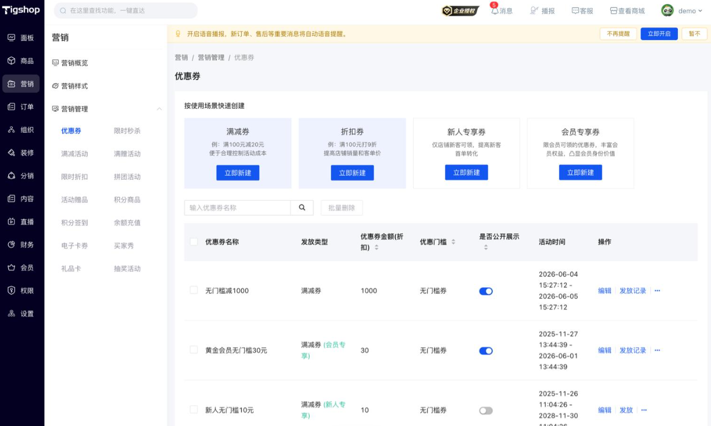Open 直播 section in sidebar
This screenshot has height=426, width=711.
click(x=21, y=222)
